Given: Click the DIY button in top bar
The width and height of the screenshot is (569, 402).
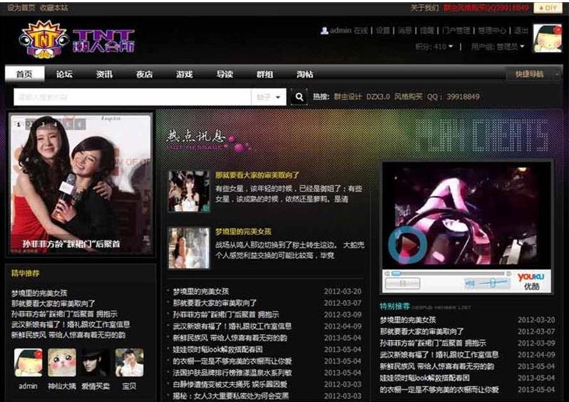Looking at the screenshot, I should (548, 8).
